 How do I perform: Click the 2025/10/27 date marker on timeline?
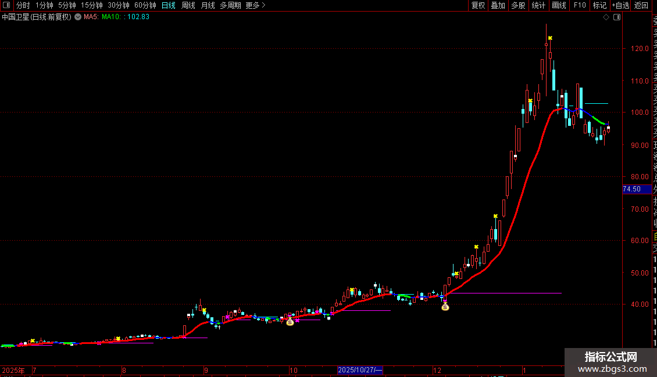click(360, 370)
